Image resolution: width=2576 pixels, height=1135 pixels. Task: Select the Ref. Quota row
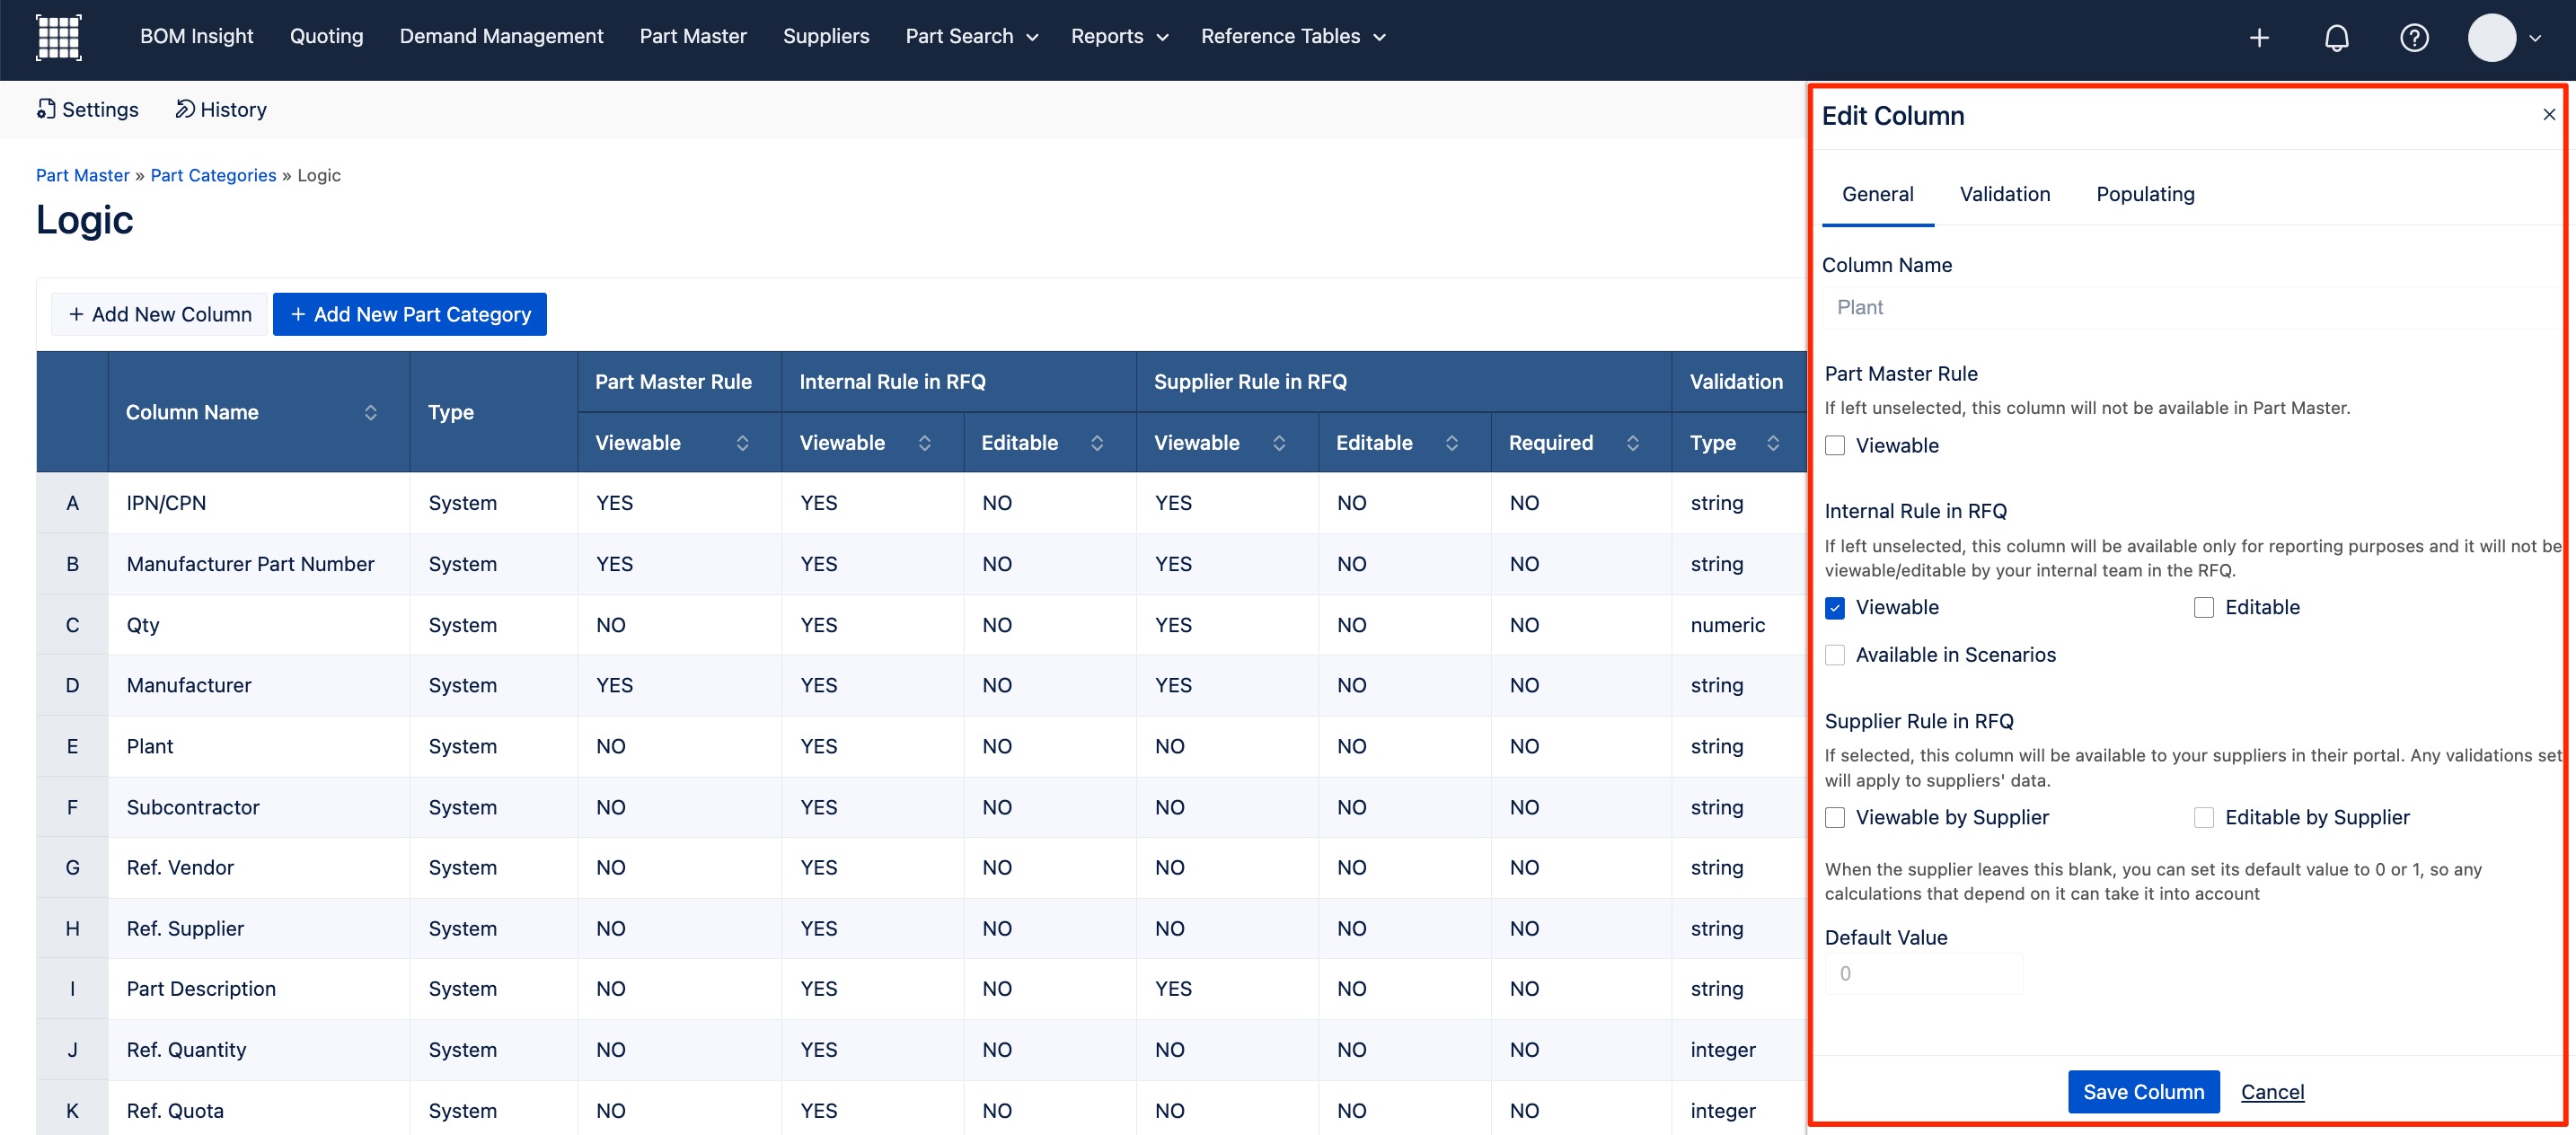(175, 1111)
